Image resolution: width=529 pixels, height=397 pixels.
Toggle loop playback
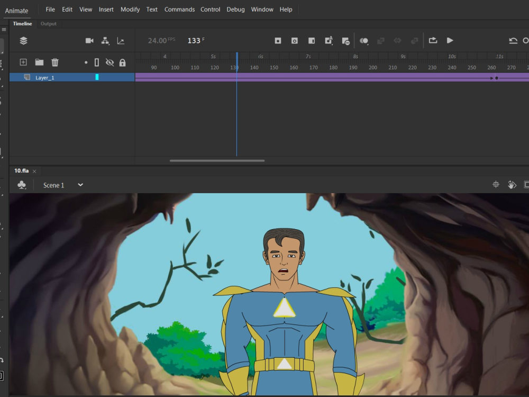tap(433, 41)
